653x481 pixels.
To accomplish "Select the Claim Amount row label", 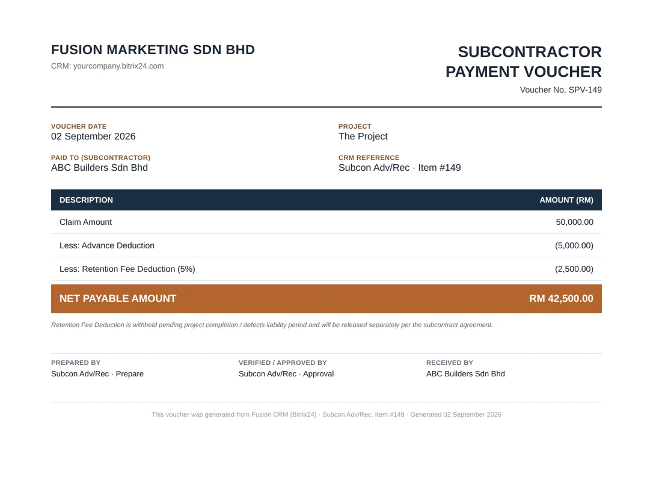I will tap(86, 222).
